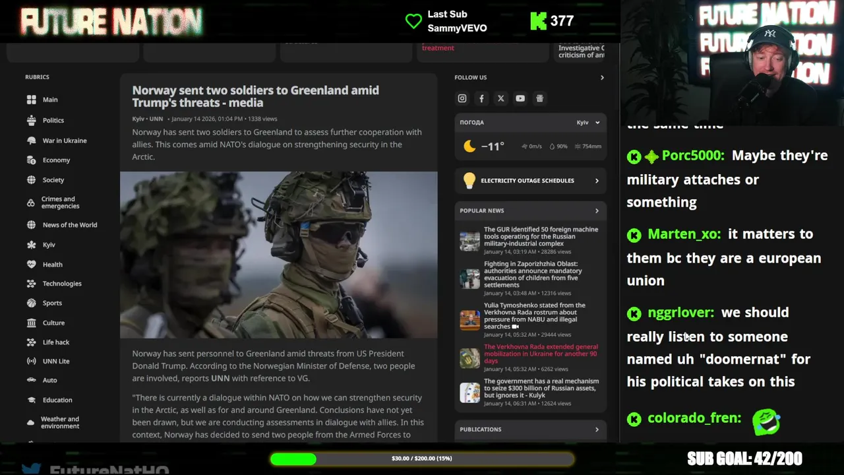Click the laughing emote from colorado_fren

(x=766, y=422)
